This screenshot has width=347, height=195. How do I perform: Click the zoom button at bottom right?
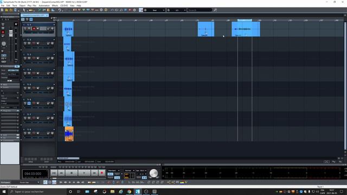(326, 162)
